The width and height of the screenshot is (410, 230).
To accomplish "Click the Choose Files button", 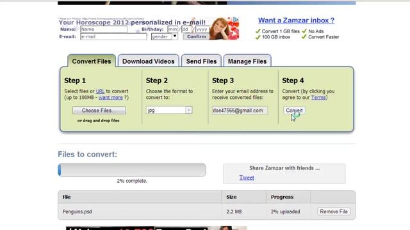I will [x=99, y=111].
